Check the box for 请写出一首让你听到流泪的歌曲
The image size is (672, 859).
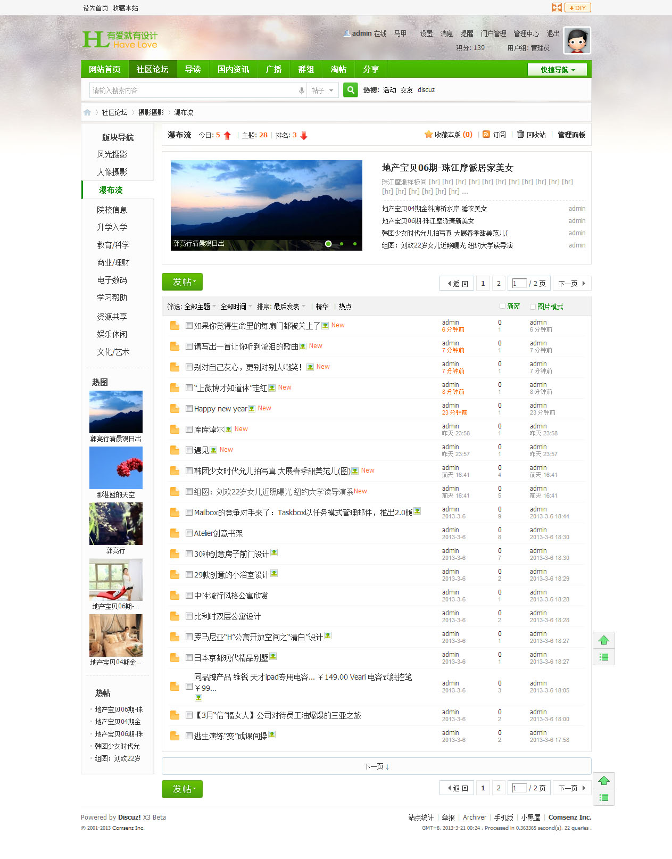tap(189, 346)
